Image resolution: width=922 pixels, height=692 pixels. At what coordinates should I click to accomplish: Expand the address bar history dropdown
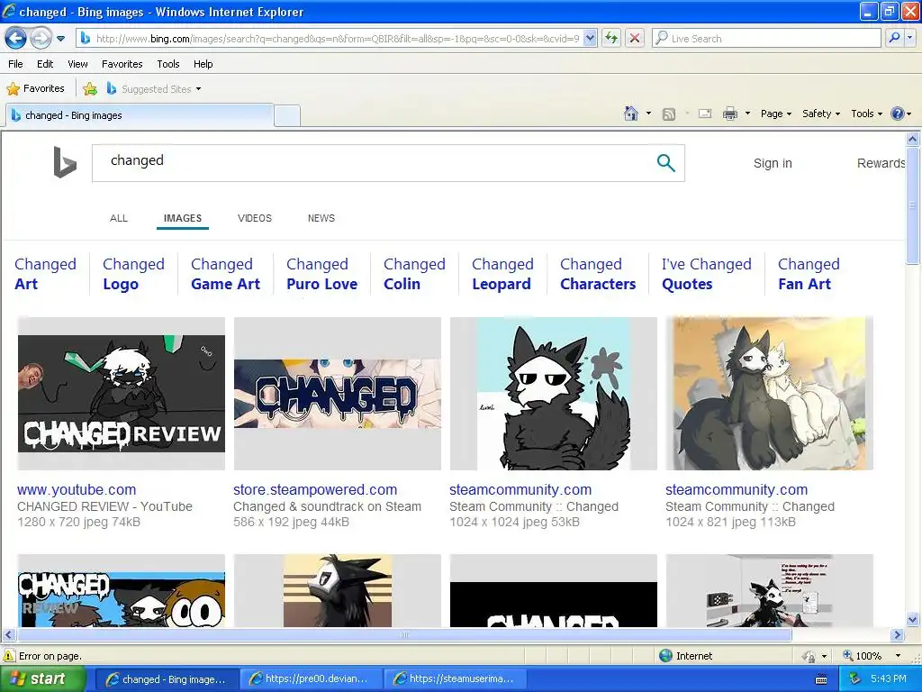tap(590, 39)
